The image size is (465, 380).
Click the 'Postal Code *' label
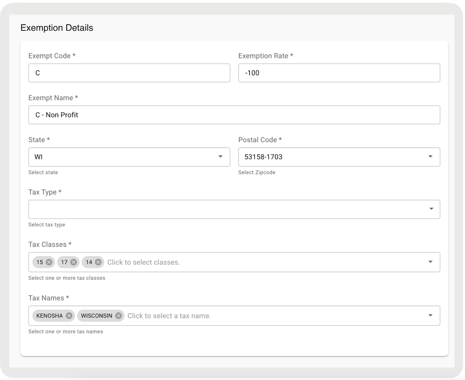point(260,139)
